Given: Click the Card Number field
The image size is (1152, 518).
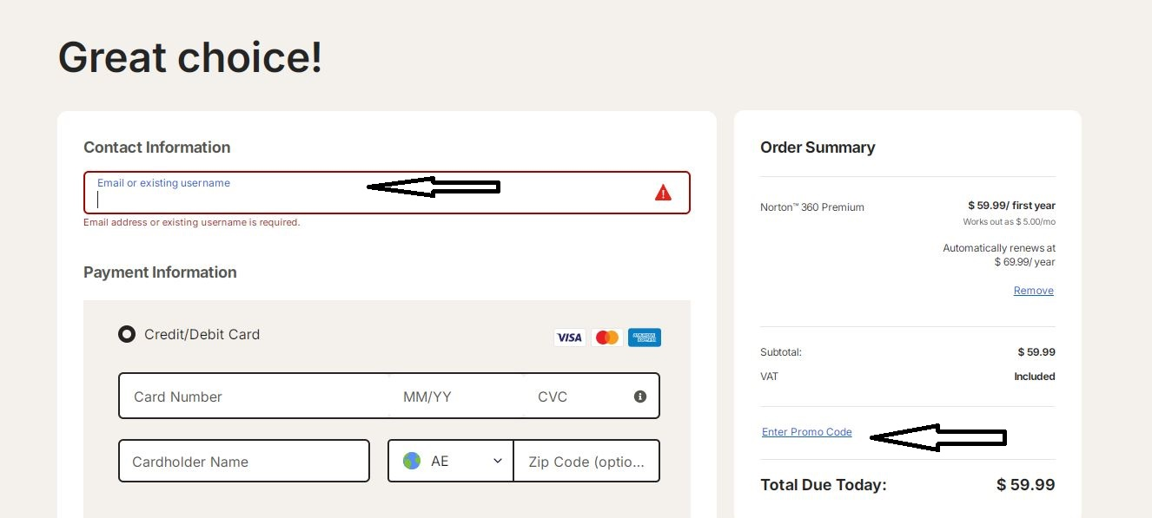Looking at the screenshot, I should pyautogui.click(x=254, y=397).
